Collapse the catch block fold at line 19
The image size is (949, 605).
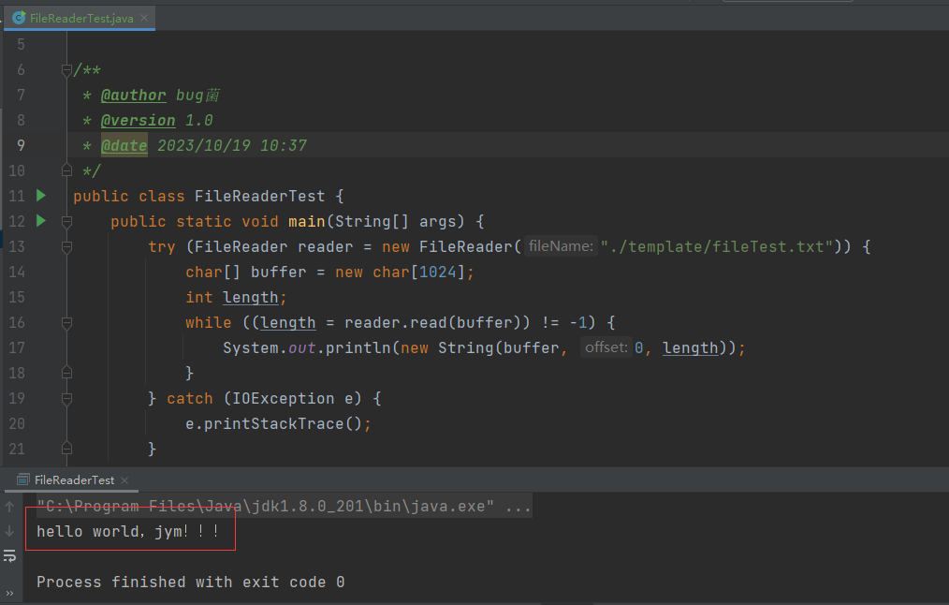(67, 399)
